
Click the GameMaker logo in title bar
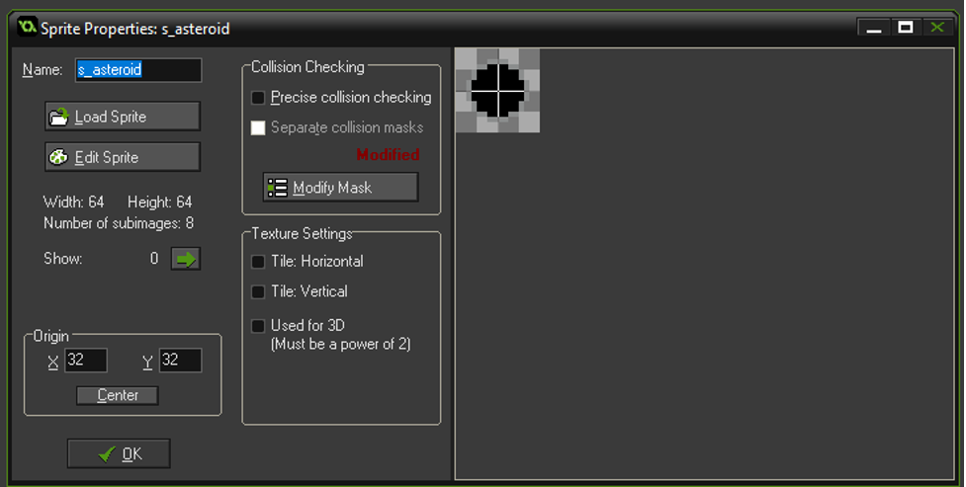click(27, 27)
